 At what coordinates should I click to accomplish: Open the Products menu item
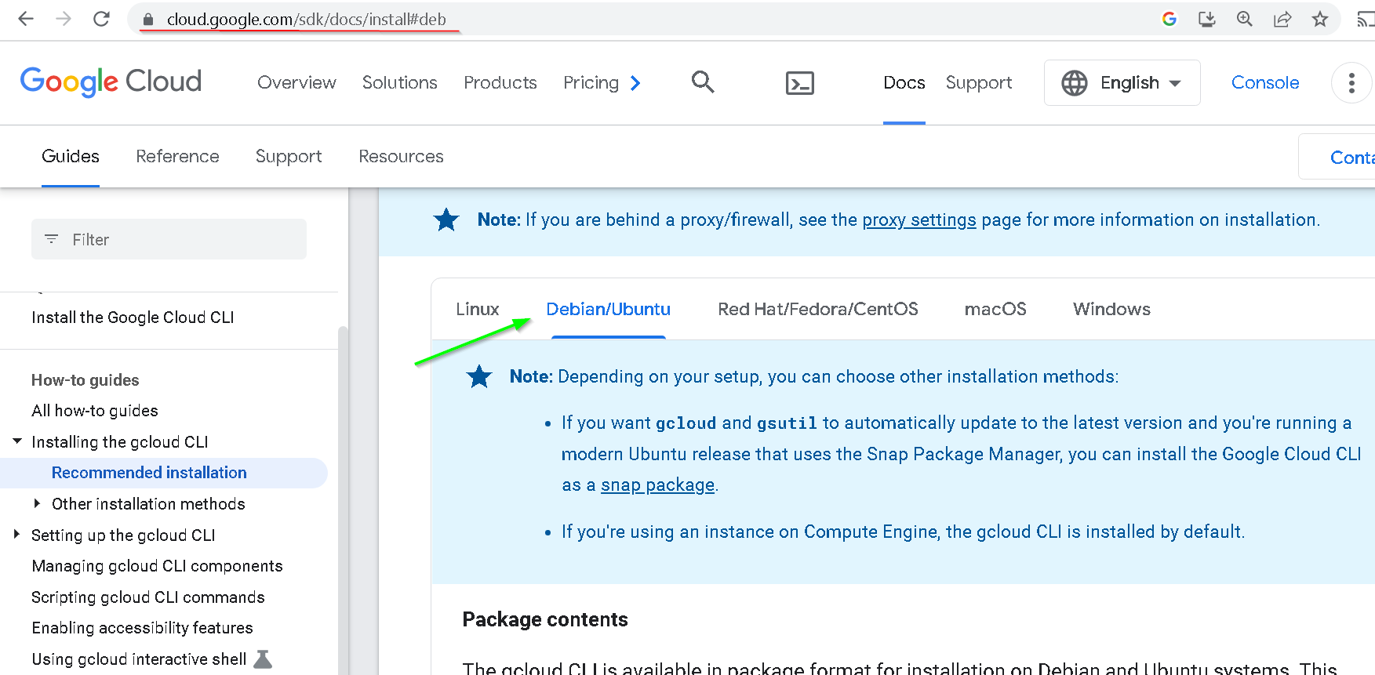coord(500,82)
